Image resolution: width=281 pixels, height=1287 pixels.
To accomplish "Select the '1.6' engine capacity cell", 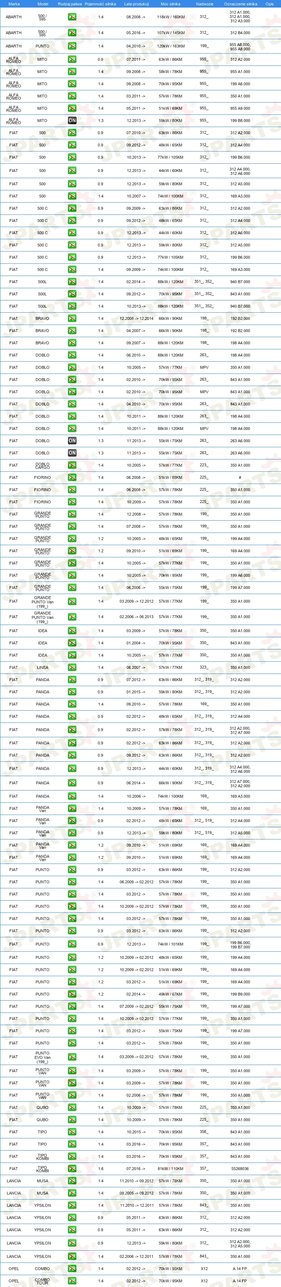I will [101, 1169].
